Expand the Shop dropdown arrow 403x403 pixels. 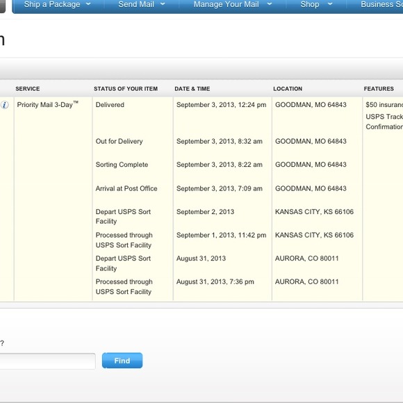click(330, 4)
